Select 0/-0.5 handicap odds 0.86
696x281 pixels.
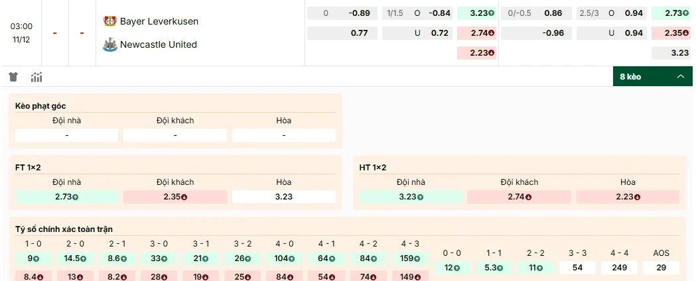click(537, 13)
